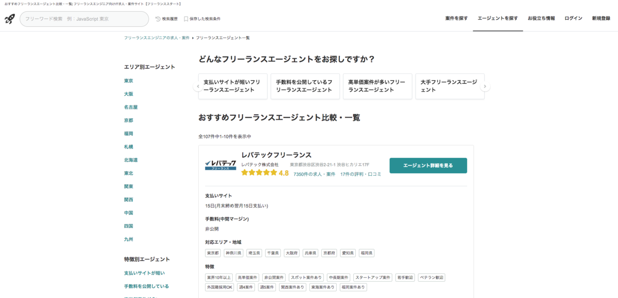
Task: Click the 東京都 area tag
Action: (x=213, y=253)
